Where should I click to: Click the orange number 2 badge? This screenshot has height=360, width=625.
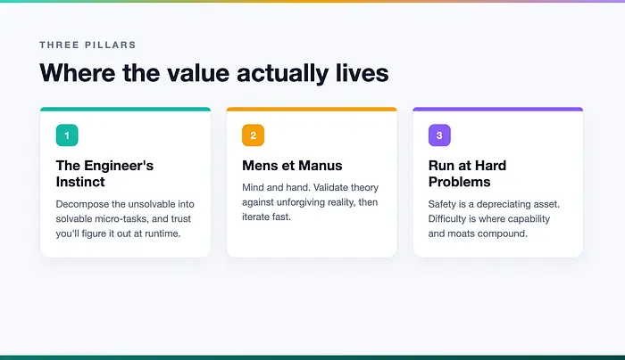[x=253, y=135]
